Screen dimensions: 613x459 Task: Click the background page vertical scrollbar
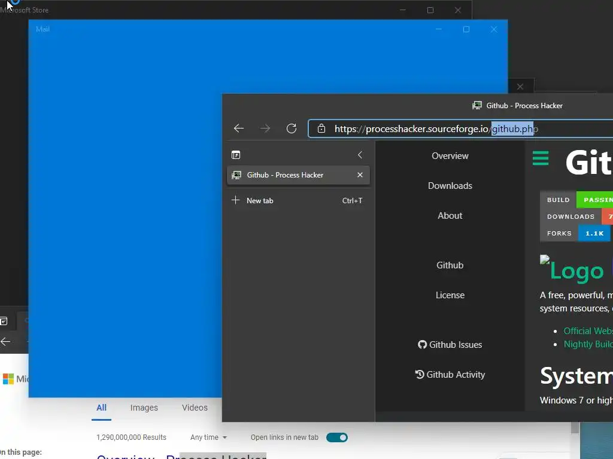(575, 428)
